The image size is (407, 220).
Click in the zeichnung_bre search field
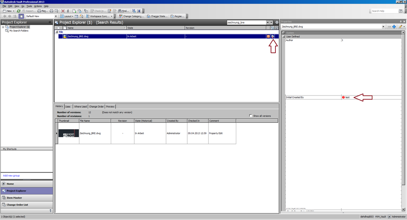tap(246, 22)
